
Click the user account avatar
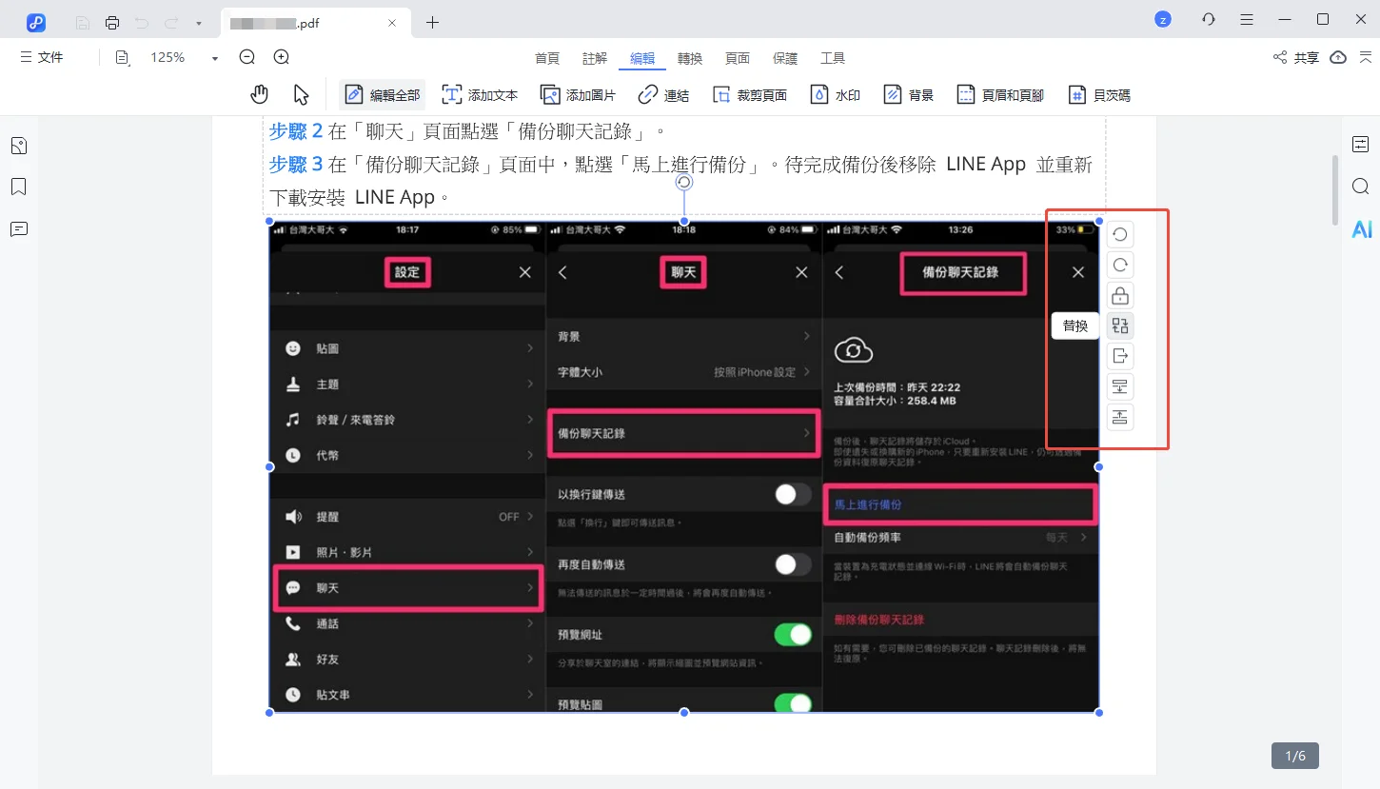pyautogui.click(x=1162, y=20)
